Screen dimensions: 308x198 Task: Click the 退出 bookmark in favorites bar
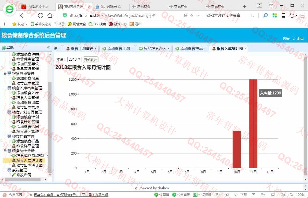pos(135,24)
